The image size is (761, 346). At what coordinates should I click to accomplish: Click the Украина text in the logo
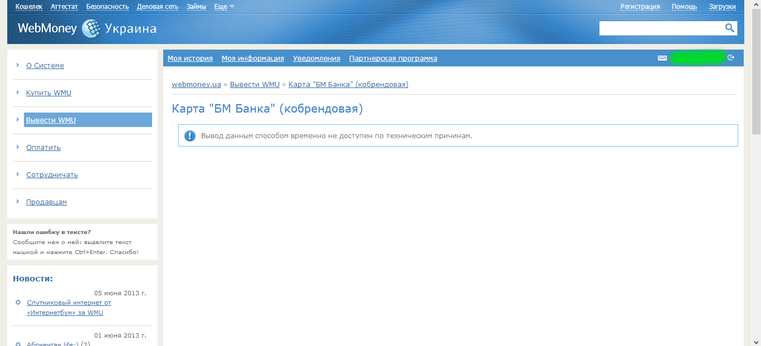tap(131, 28)
